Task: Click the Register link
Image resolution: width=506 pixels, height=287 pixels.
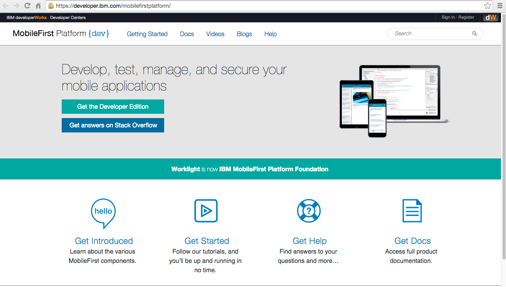Action: click(x=466, y=17)
